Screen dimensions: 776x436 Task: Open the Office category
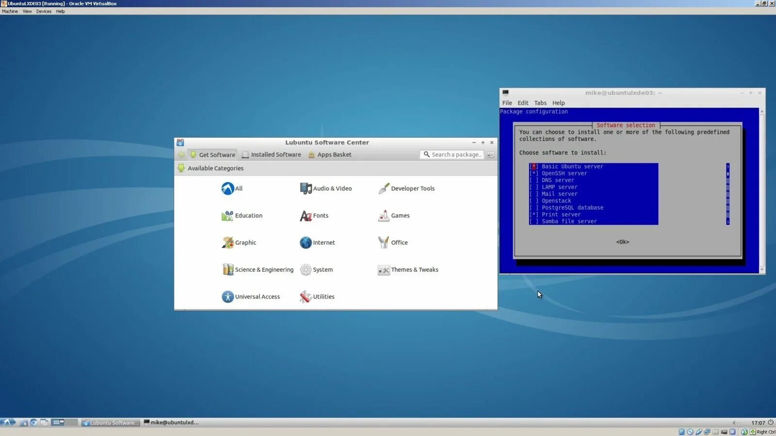click(392, 243)
